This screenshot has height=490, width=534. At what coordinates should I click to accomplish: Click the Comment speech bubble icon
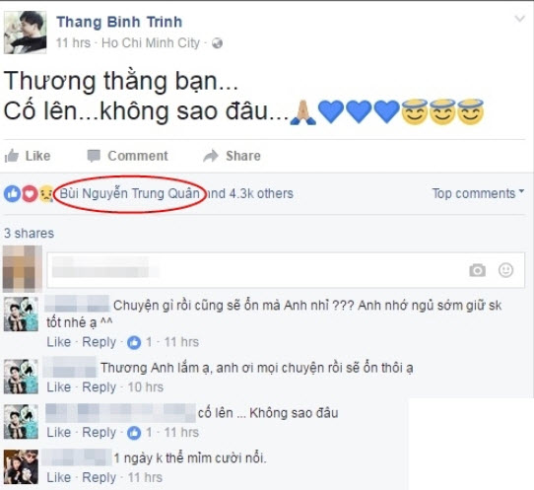click(x=94, y=156)
